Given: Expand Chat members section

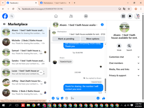Looking at the screenshot, I should (124, 63).
